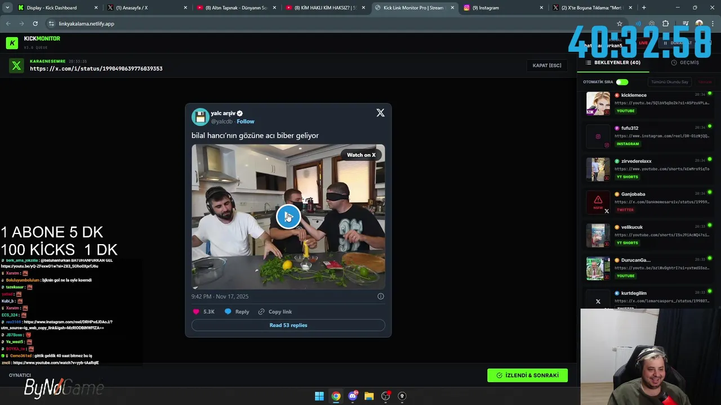721x405 pixels.
Task: Close viewer with KAPAT [ESC] button
Action: point(547,65)
